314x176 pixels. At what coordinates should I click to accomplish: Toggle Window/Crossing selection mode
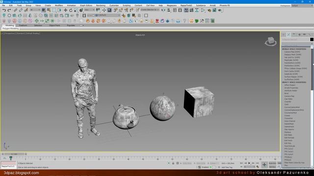[59, 10]
